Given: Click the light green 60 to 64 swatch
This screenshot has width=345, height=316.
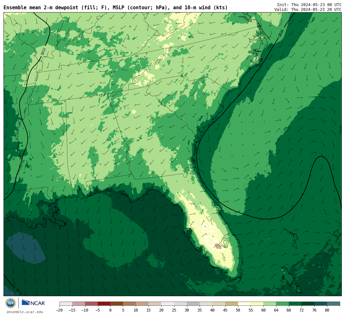Looking at the screenshot, I should 270,304.
